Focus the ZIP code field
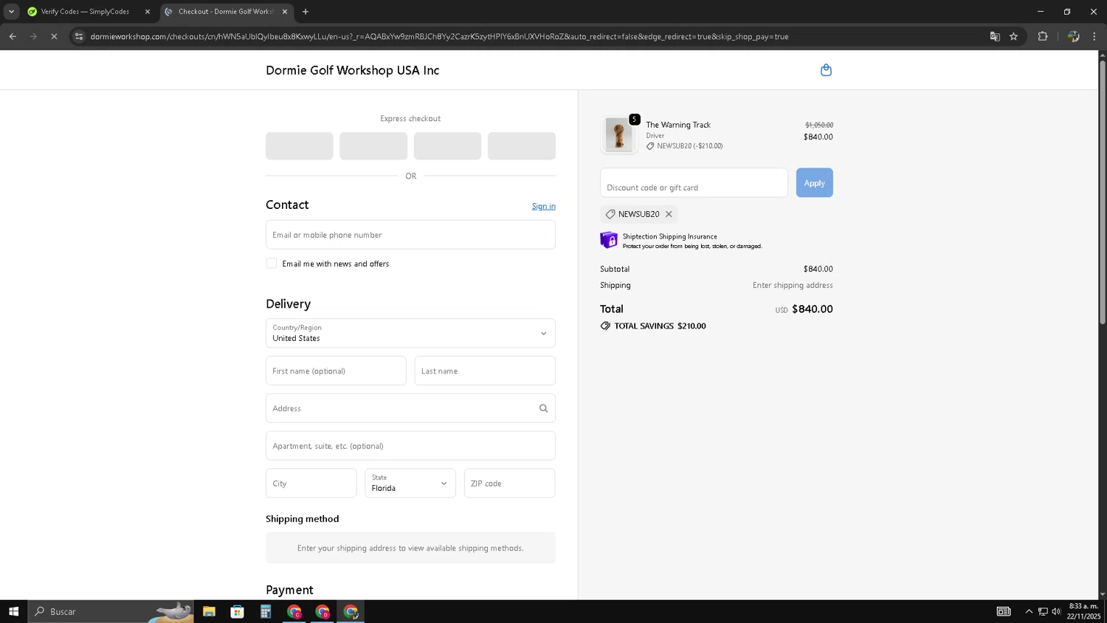The width and height of the screenshot is (1107, 623). pos(510,483)
